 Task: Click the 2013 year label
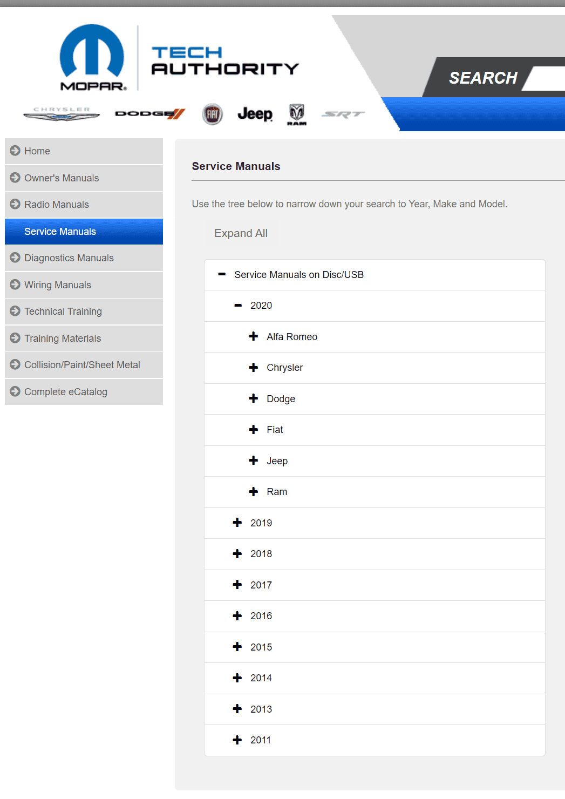click(261, 709)
